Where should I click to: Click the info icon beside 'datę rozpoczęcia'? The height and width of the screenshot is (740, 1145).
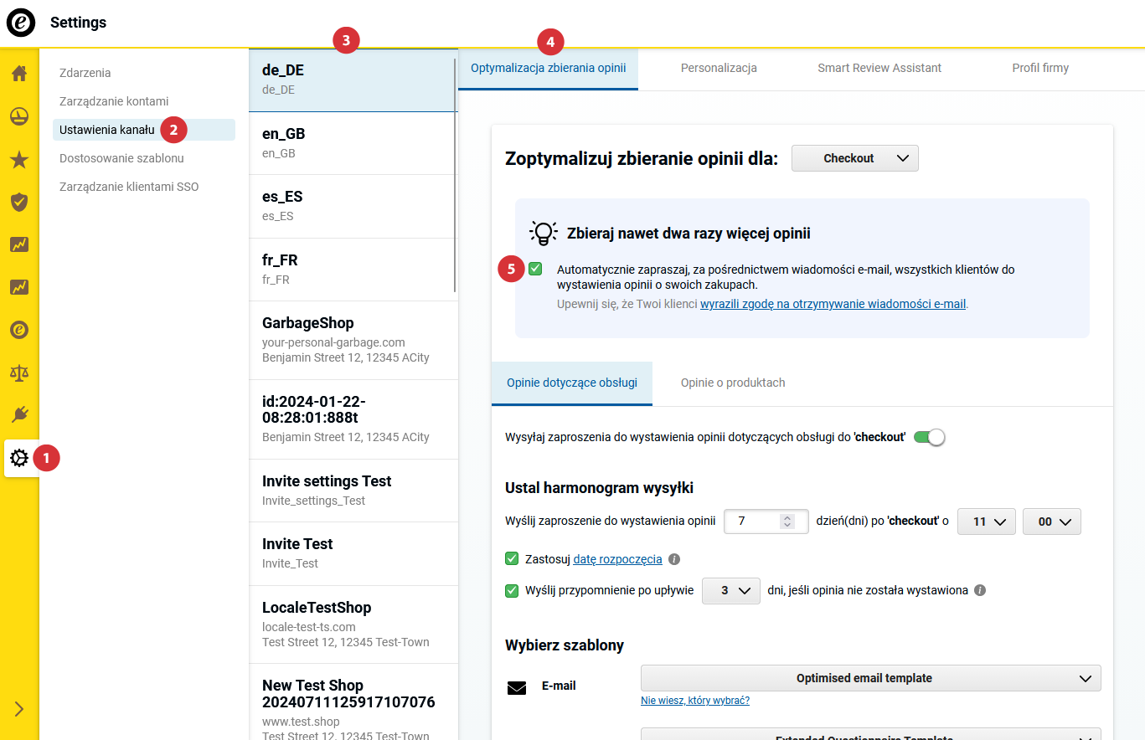(674, 559)
